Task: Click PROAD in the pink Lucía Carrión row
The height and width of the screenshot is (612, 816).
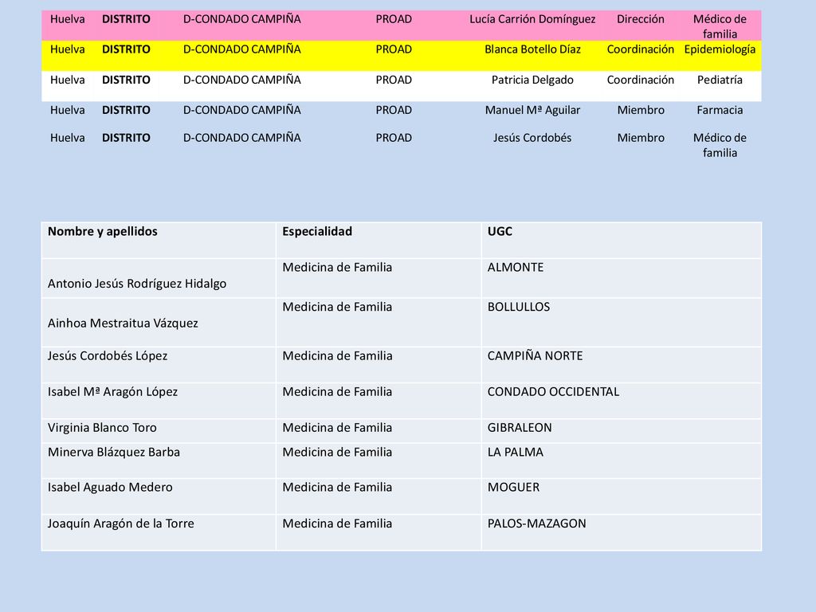Action: pyautogui.click(x=394, y=19)
